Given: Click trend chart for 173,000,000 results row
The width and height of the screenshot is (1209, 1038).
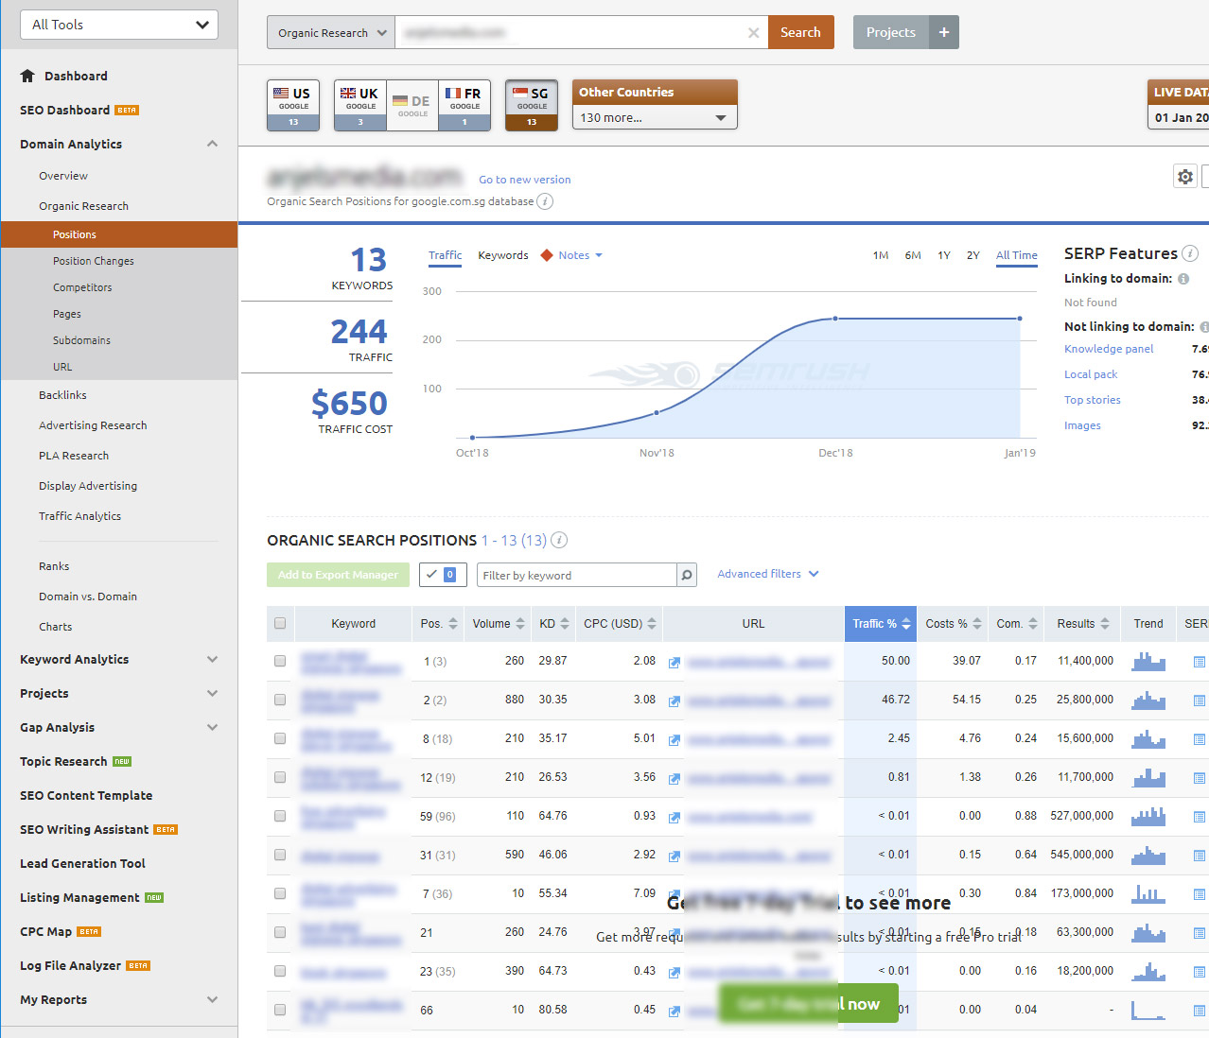Looking at the screenshot, I should pyautogui.click(x=1148, y=893).
